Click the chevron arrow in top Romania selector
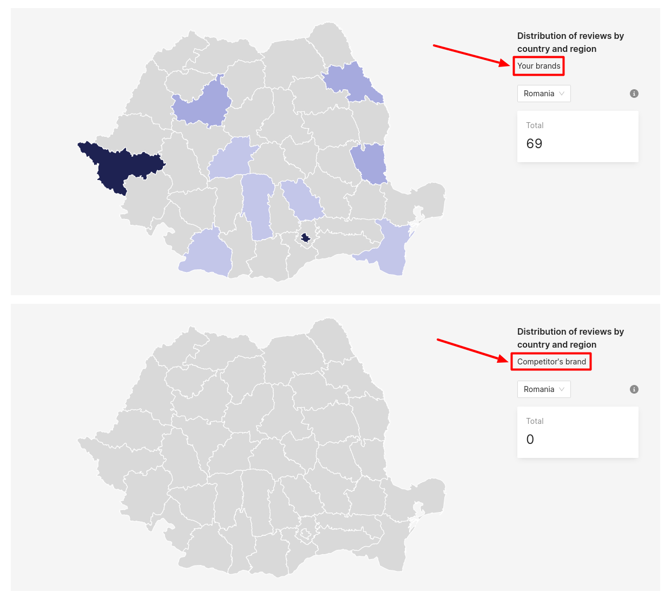The width and height of the screenshot is (671, 598). click(x=562, y=94)
